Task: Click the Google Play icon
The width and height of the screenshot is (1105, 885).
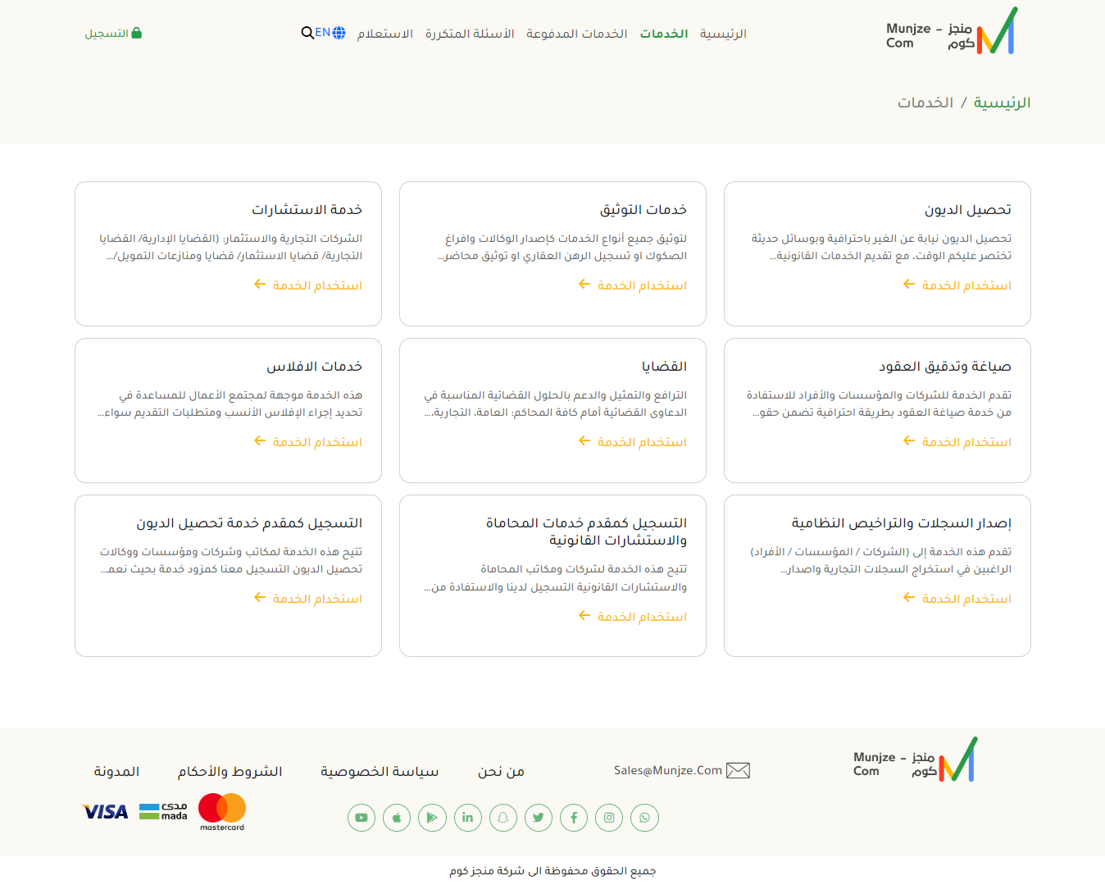Action: 432,818
